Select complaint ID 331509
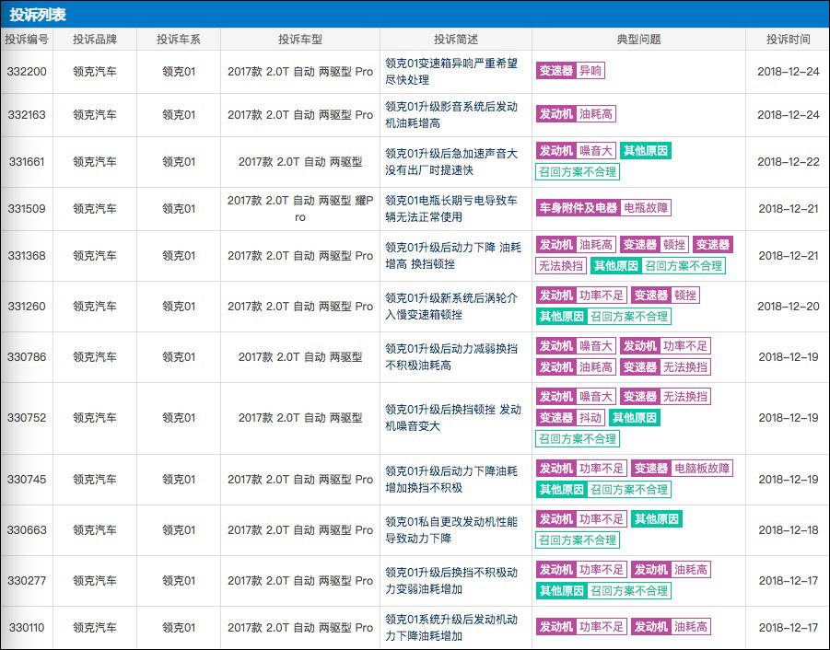 coord(27,209)
